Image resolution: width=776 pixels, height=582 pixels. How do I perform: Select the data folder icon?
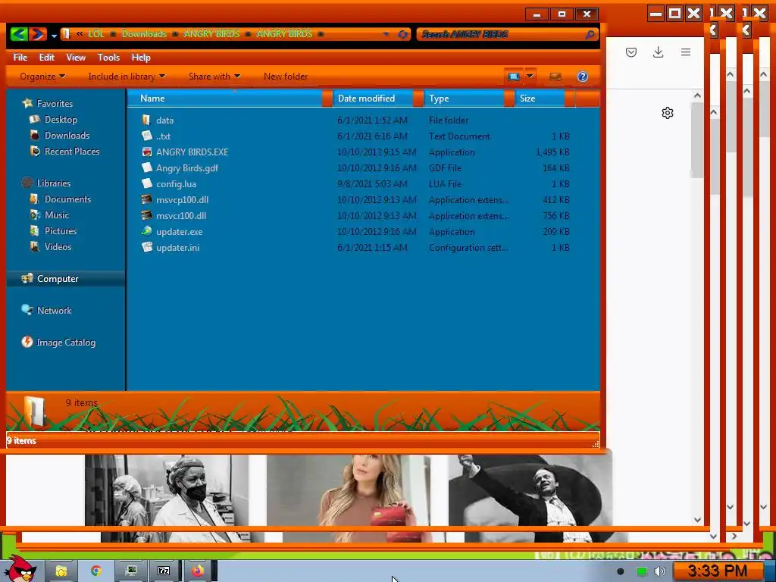(x=146, y=120)
